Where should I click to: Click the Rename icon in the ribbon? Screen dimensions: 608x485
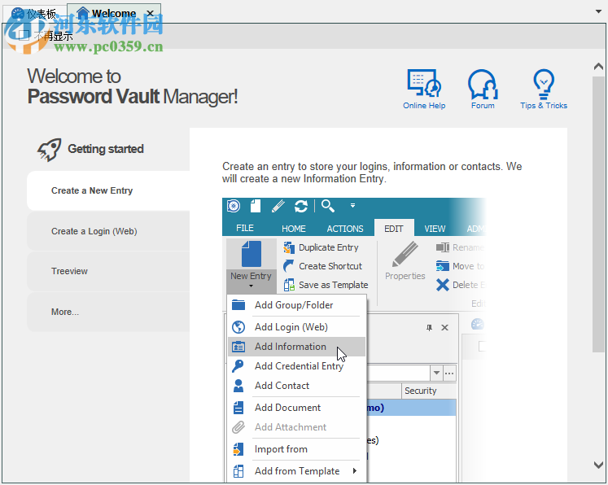(443, 247)
